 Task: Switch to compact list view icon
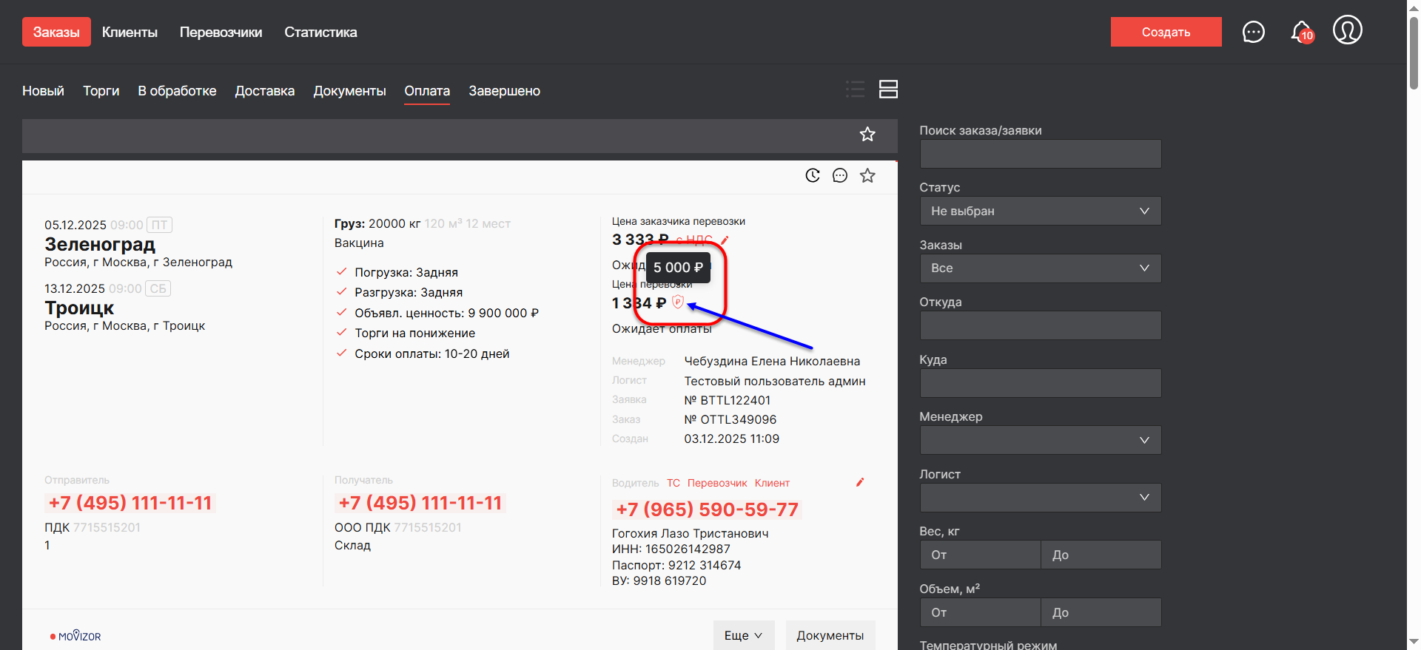click(855, 89)
